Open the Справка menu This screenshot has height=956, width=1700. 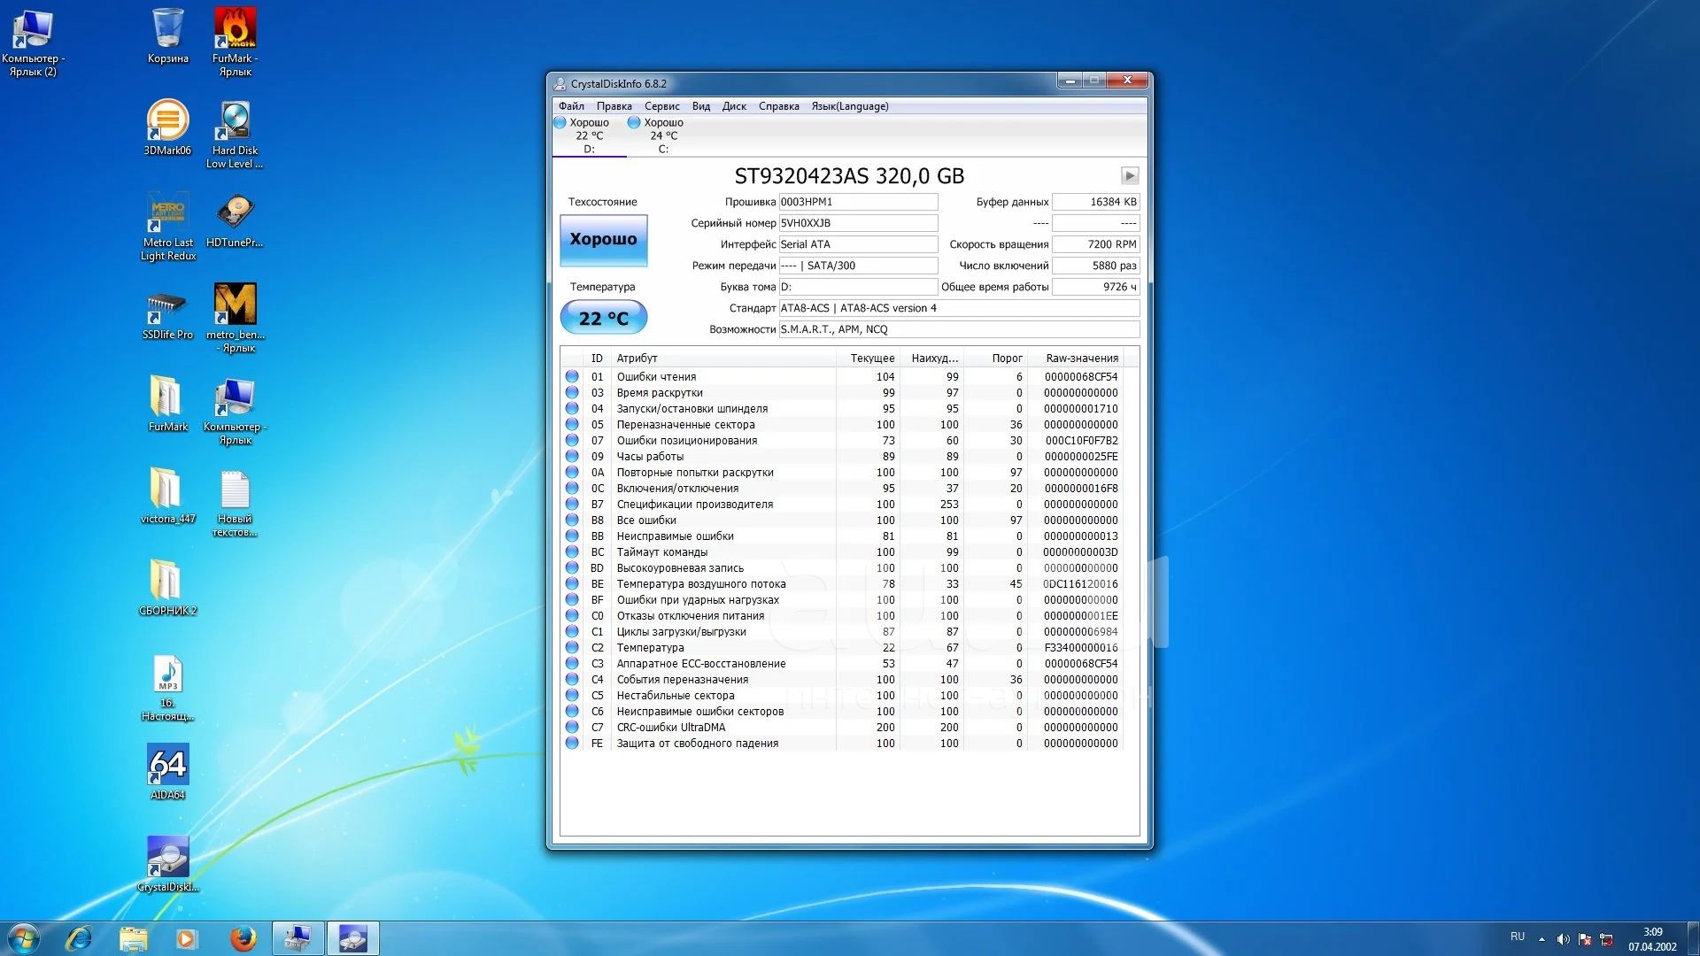click(778, 106)
